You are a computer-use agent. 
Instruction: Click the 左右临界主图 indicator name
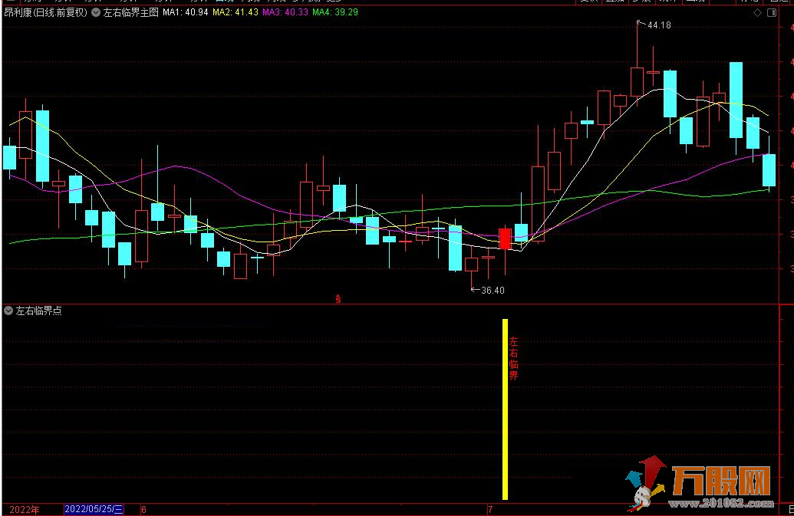(x=130, y=12)
